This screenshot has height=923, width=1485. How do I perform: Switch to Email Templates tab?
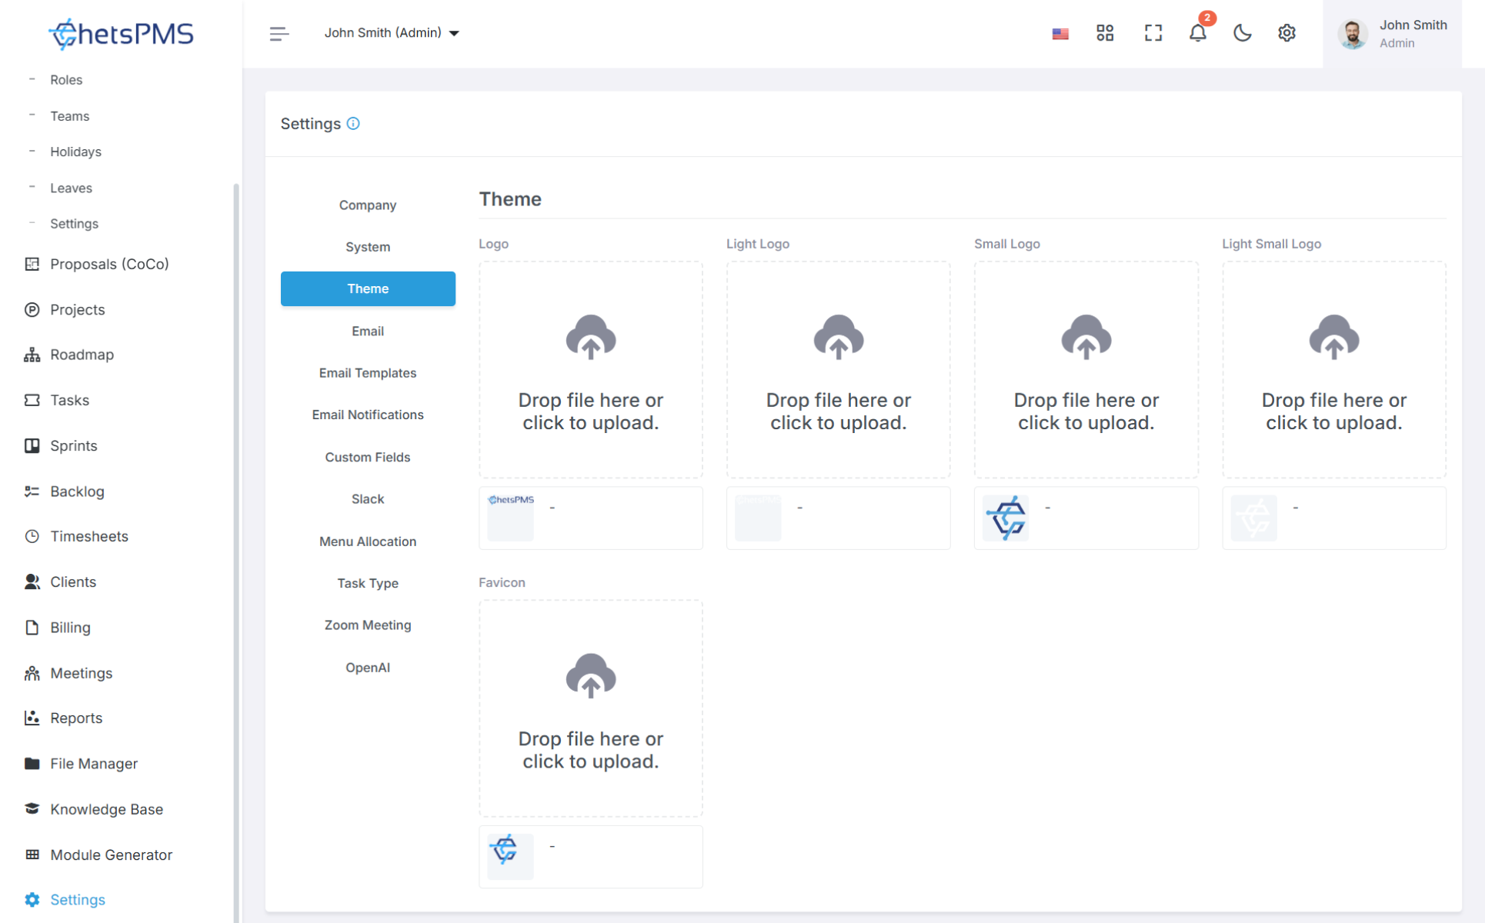pos(368,373)
